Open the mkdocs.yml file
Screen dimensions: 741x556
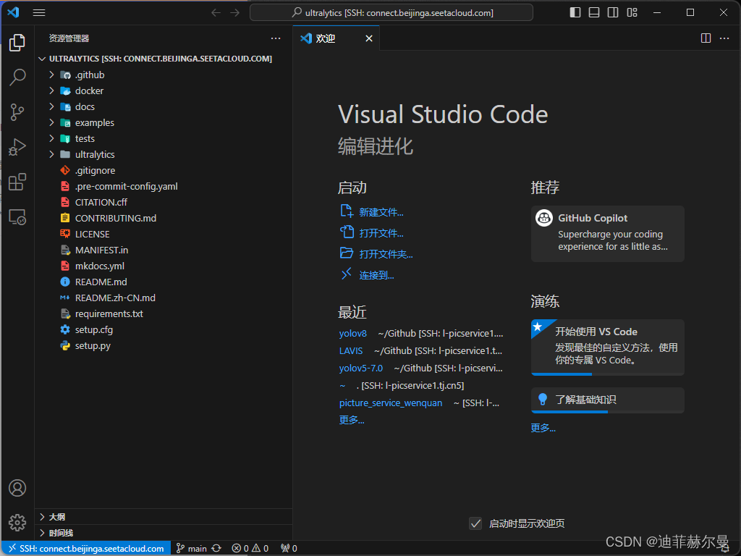164,266
